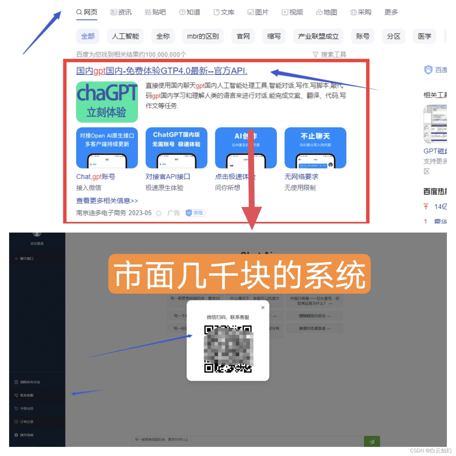This screenshot has height=456, width=456.
Task: Click the 糖醋鲤鱼的做法 prompt suggestion
Action: tap(315, 316)
